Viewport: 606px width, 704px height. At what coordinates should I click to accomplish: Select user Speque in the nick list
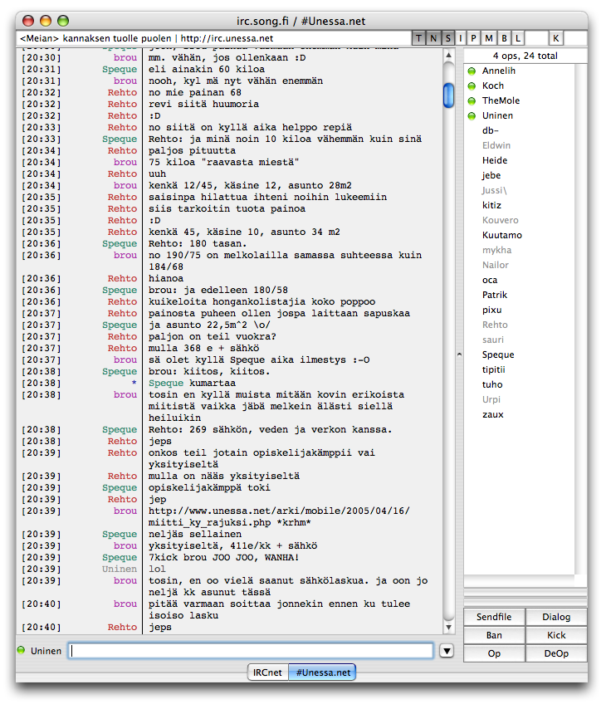pos(498,354)
